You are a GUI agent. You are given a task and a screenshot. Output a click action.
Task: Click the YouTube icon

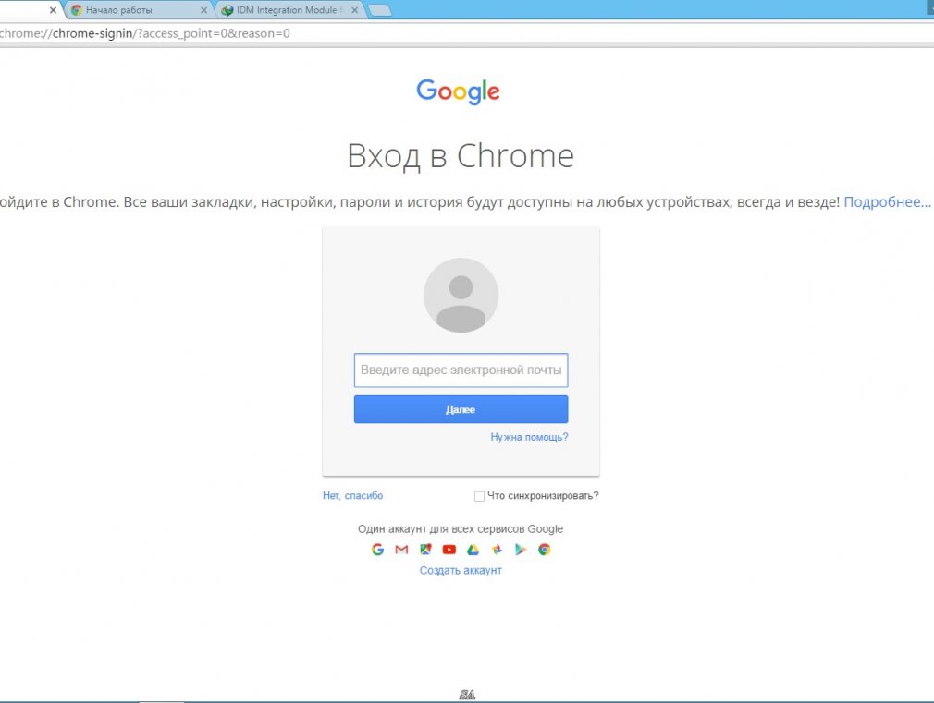449,550
